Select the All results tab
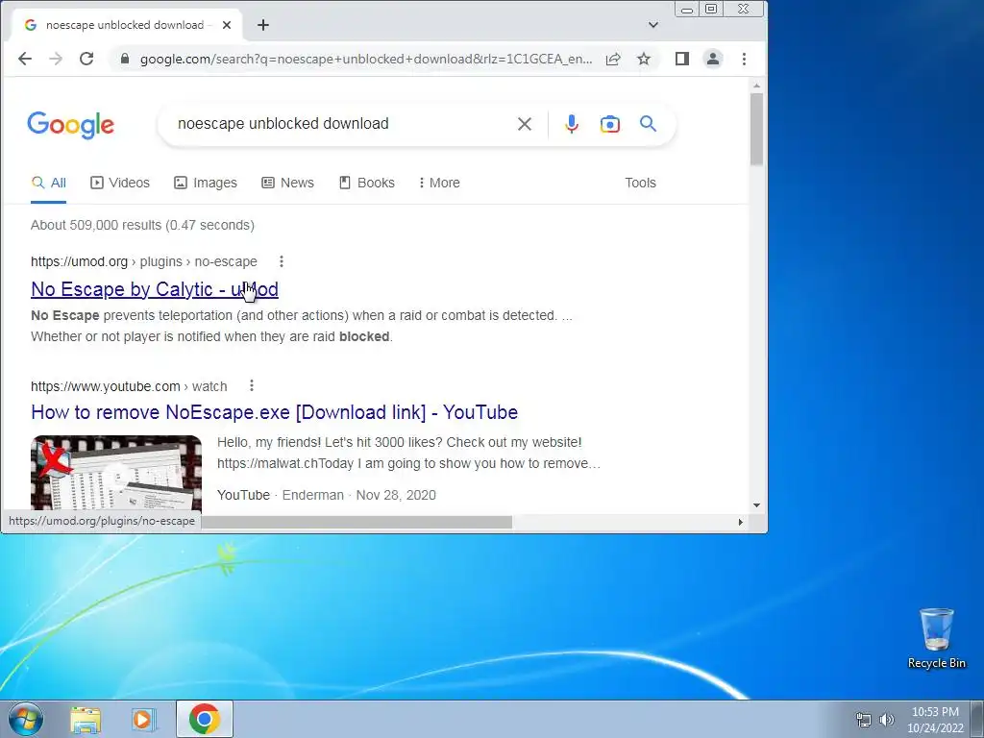 pyautogui.click(x=49, y=183)
